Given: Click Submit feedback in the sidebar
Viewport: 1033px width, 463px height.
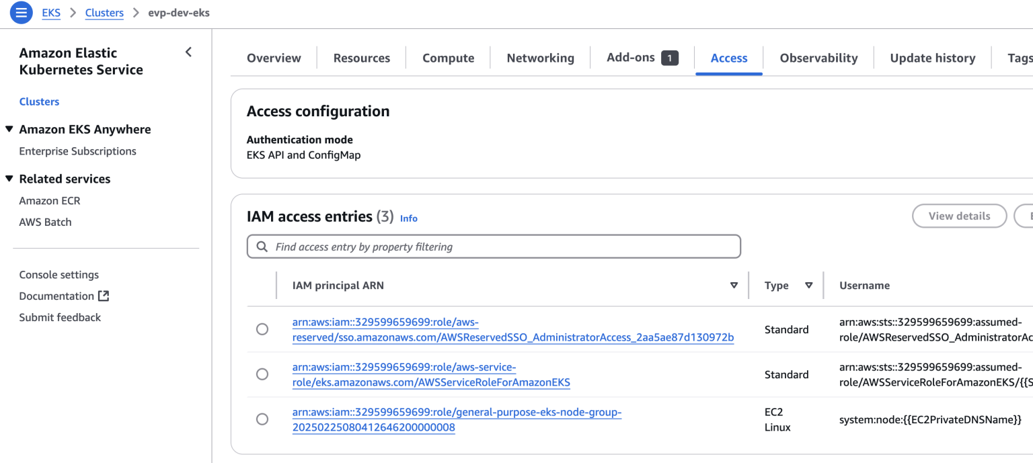Looking at the screenshot, I should pos(60,317).
